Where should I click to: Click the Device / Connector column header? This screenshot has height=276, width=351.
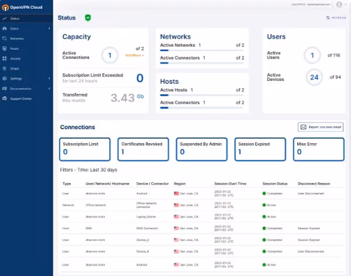[153, 184]
